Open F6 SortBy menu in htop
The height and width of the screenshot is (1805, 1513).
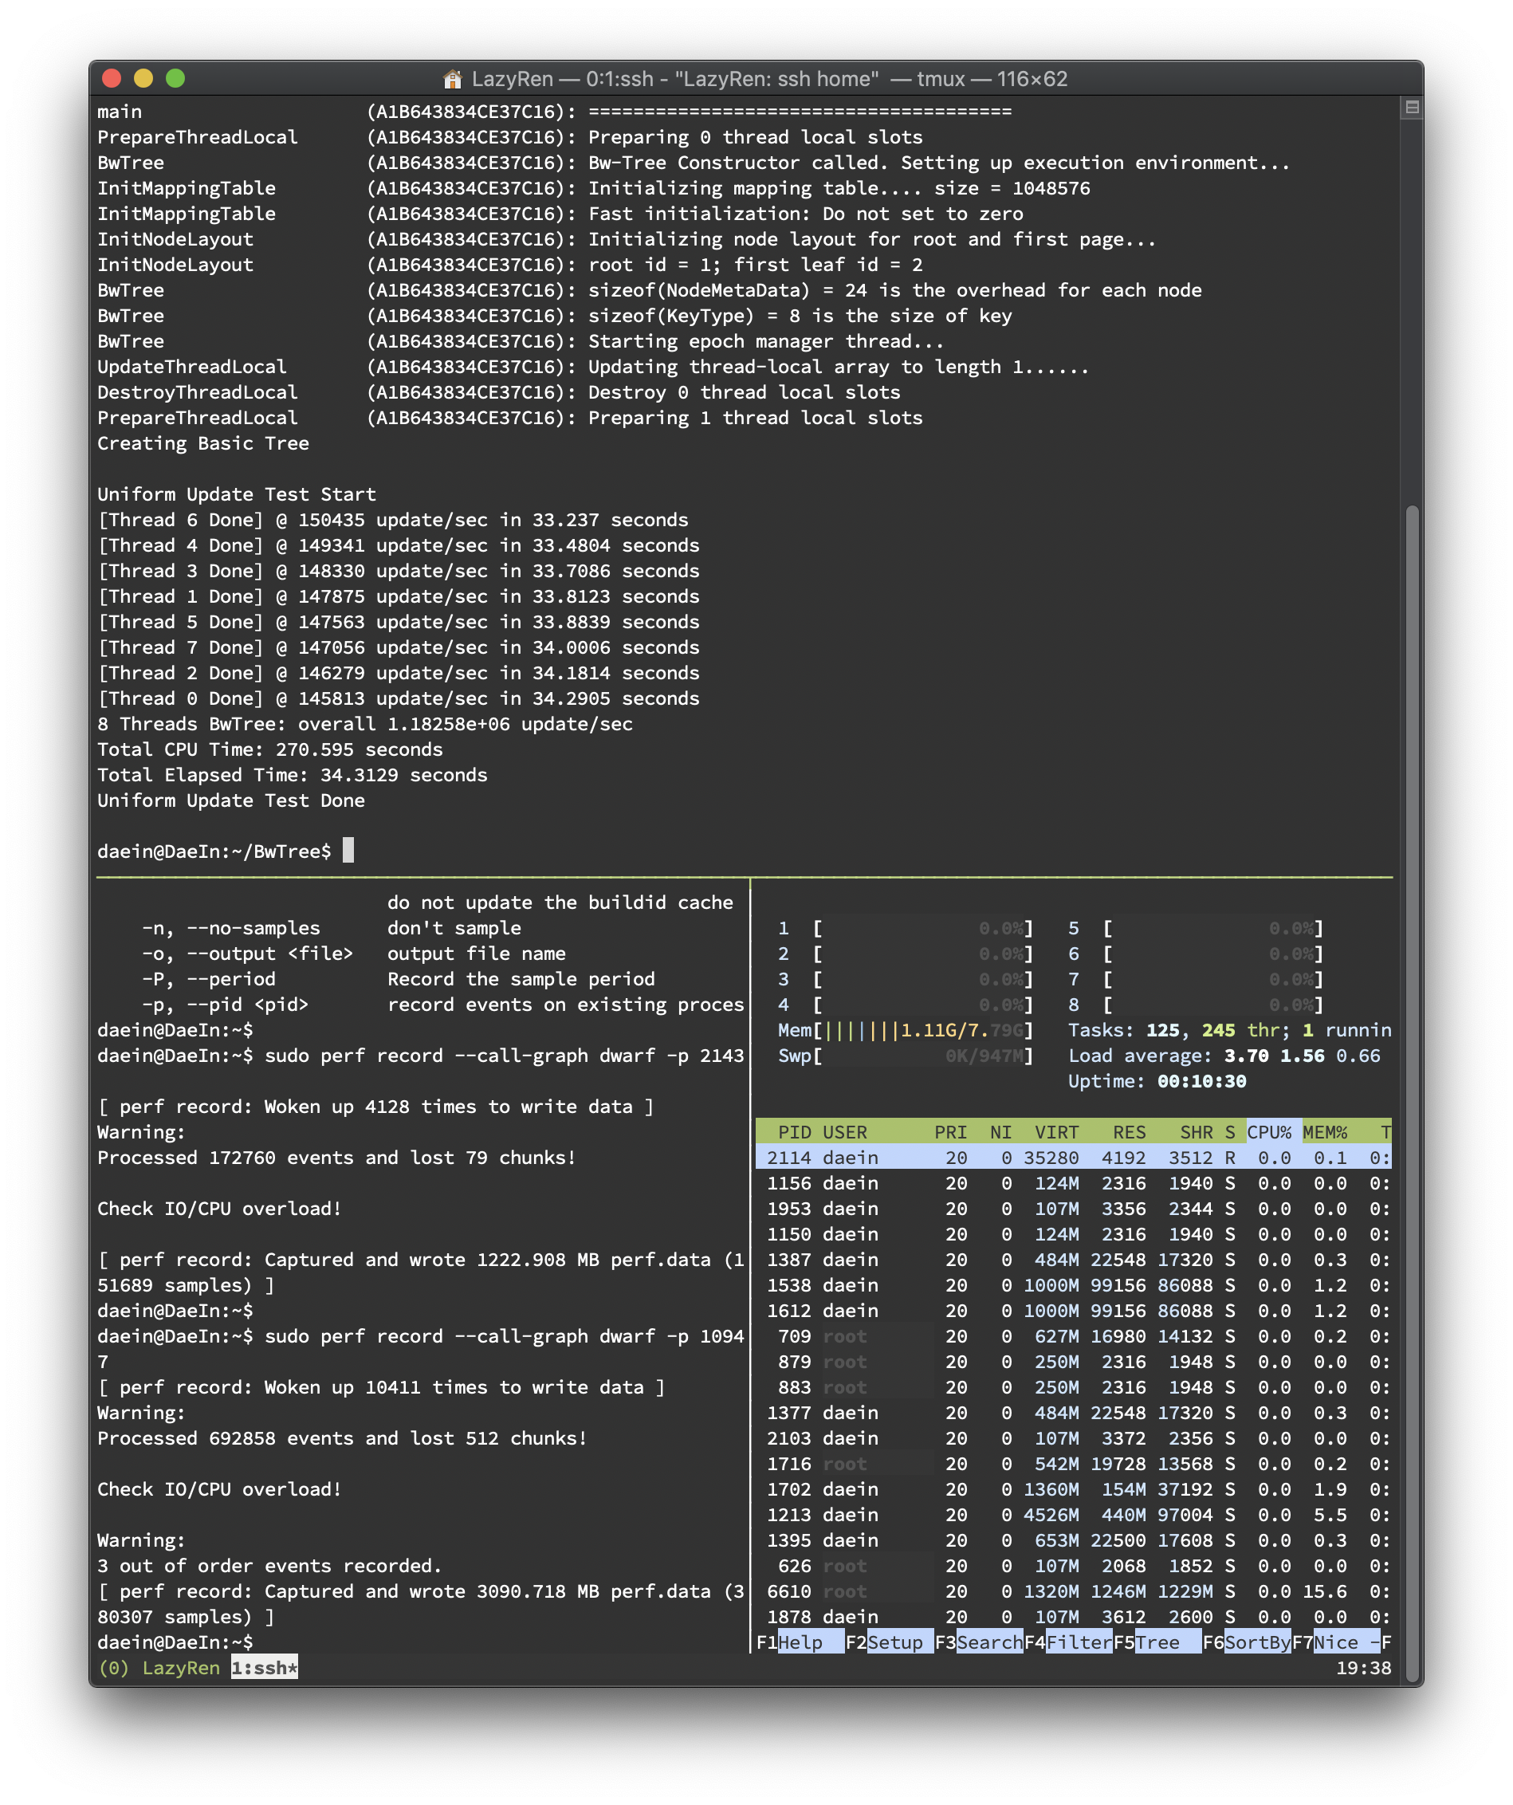tap(1247, 1642)
